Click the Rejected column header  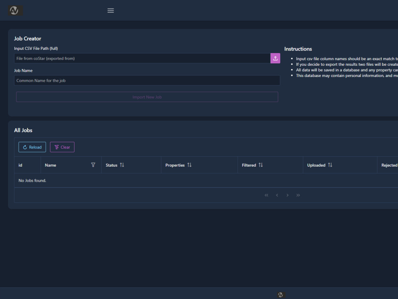tap(388, 165)
